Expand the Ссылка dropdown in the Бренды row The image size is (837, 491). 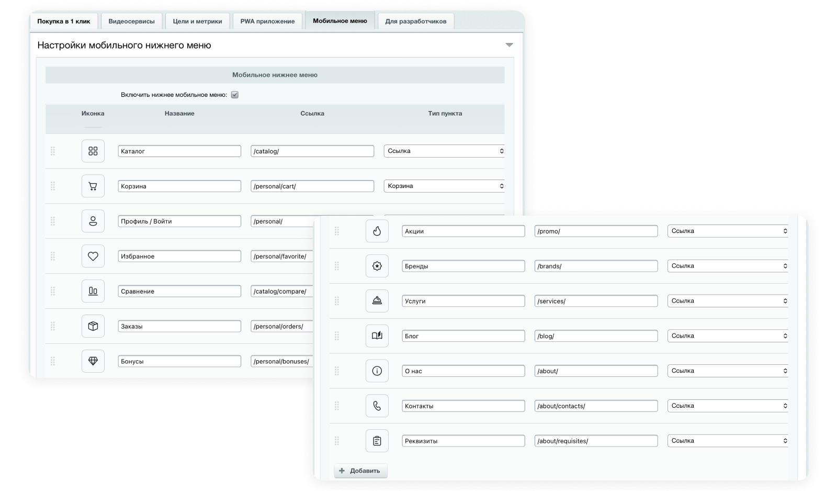tap(728, 266)
